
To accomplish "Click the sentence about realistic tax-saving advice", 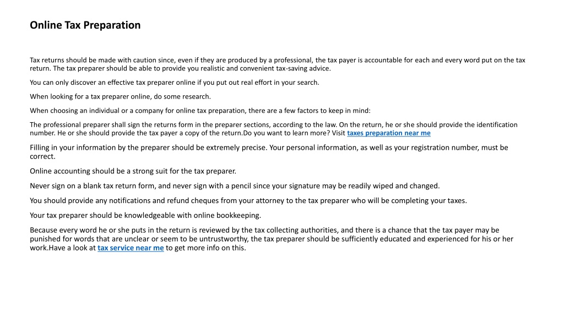I will click(192, 69).
